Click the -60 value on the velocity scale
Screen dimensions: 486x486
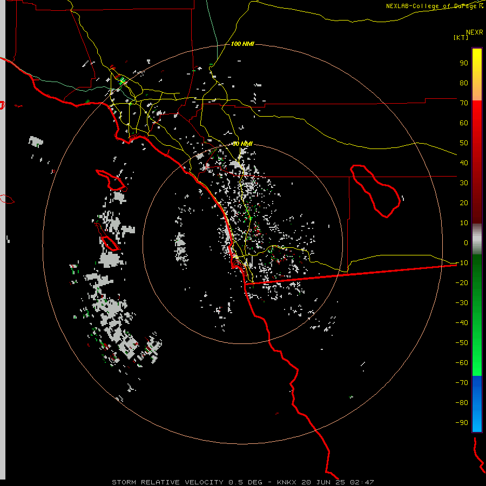point(462,363)
